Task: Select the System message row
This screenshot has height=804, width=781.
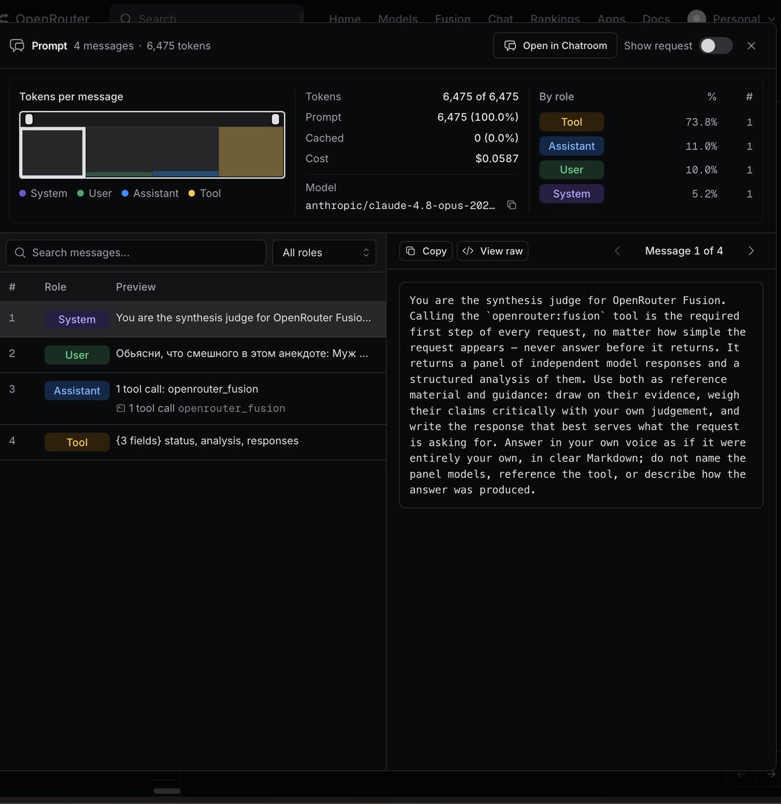Action: [193, 319]
